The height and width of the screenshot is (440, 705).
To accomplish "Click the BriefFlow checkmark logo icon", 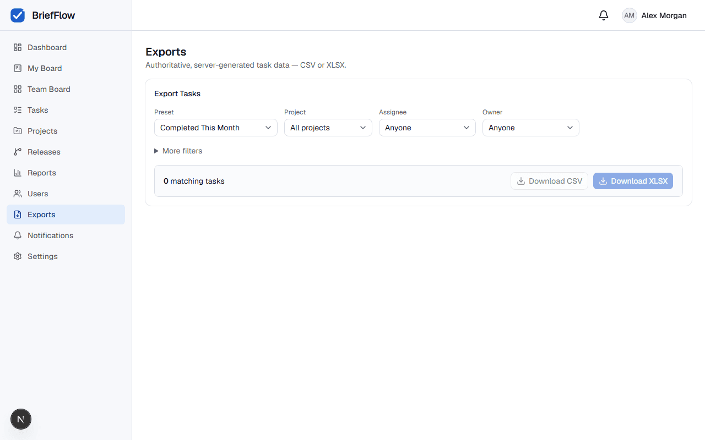I will tap(18, 15).
